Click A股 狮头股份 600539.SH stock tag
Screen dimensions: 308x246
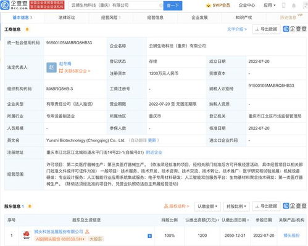coord(60,239)
